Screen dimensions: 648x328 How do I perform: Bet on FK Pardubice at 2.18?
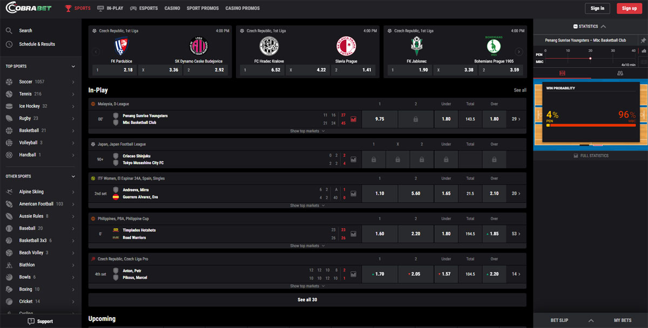pos(113,70)
